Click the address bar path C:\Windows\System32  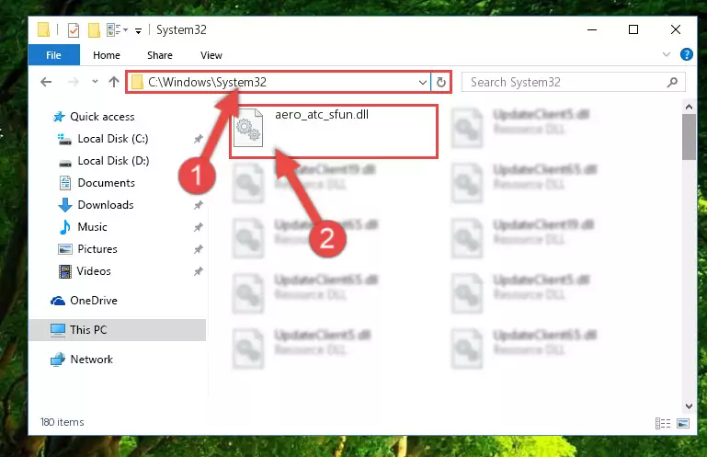[x=208, y=82]
